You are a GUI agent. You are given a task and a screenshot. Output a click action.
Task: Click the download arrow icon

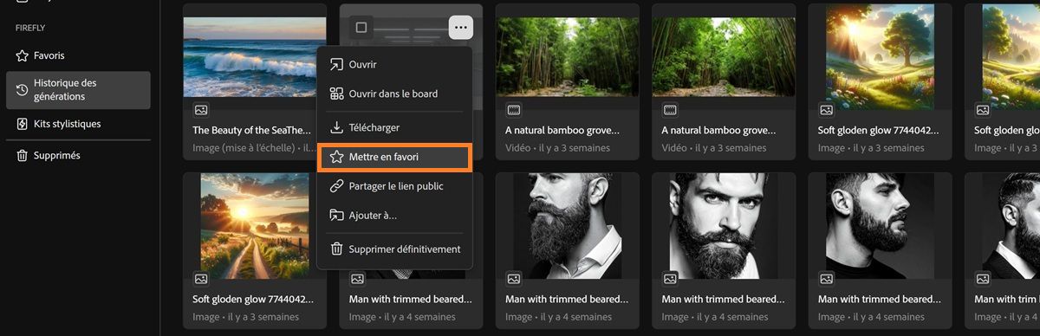tap(337, 127)
